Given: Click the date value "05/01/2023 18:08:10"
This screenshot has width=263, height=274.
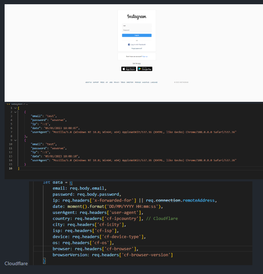Looking at the screenshot, I should [x=62, y=156].
